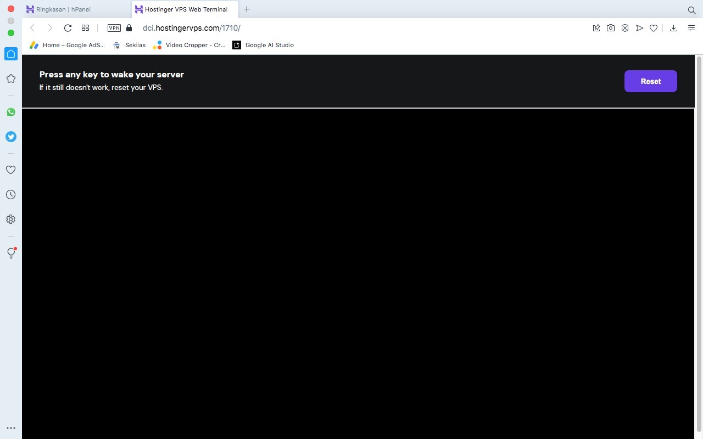
Task: Open the easy setup sliders icon
Action: tap(691, 28)
